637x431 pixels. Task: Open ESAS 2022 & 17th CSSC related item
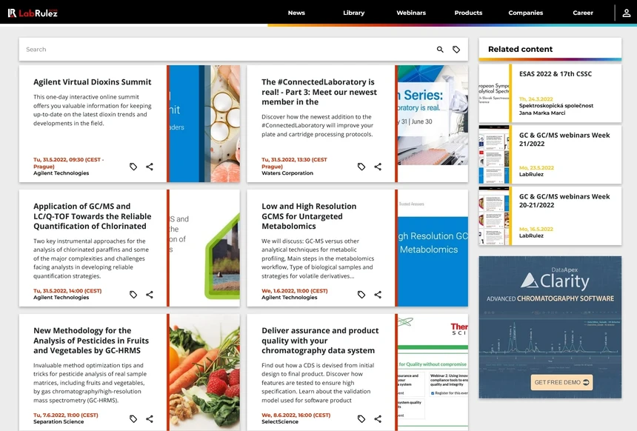point(556,74)
